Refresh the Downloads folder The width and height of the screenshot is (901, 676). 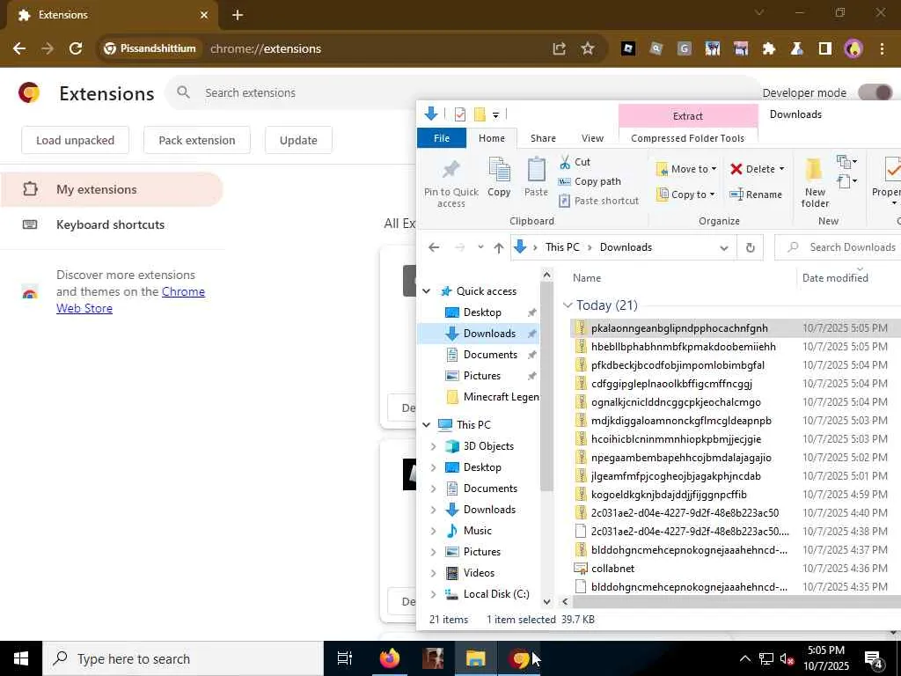click(x=750, y=247)
